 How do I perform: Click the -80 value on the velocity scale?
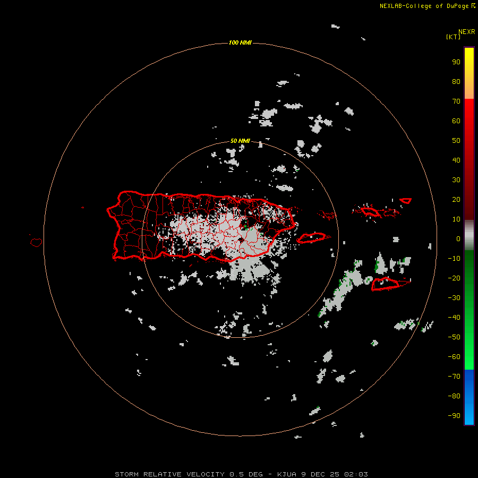(x=454, y=396)
